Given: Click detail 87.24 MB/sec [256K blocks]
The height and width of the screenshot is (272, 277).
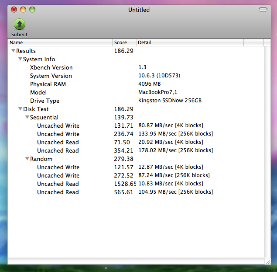Looking at the screenshot, I should pyautogui.click(x=174, y=175).
